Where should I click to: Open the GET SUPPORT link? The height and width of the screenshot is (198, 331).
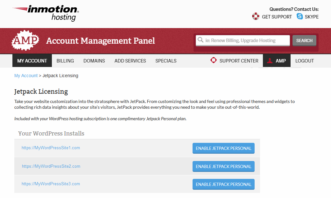pyautogui.click(x=277, y=17)
